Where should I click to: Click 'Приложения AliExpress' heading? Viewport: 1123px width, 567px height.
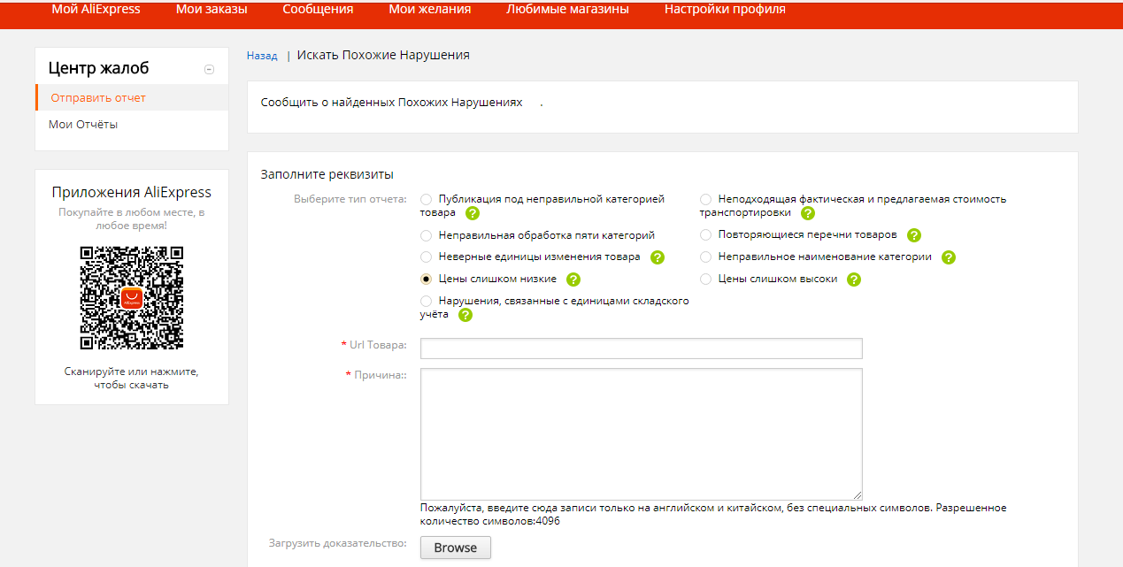132,192
